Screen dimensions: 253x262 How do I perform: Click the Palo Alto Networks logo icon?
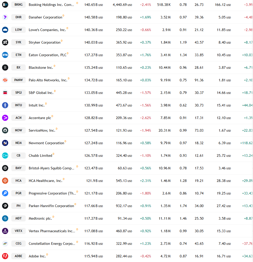pos(5,80)
